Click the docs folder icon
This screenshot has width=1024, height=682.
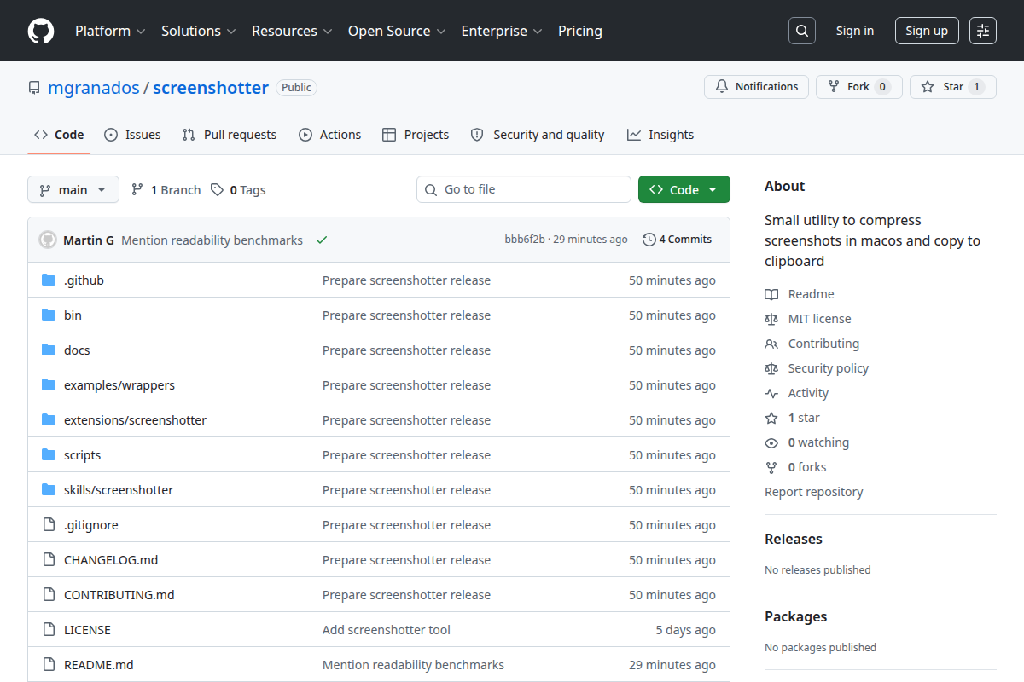click(49, 350)
